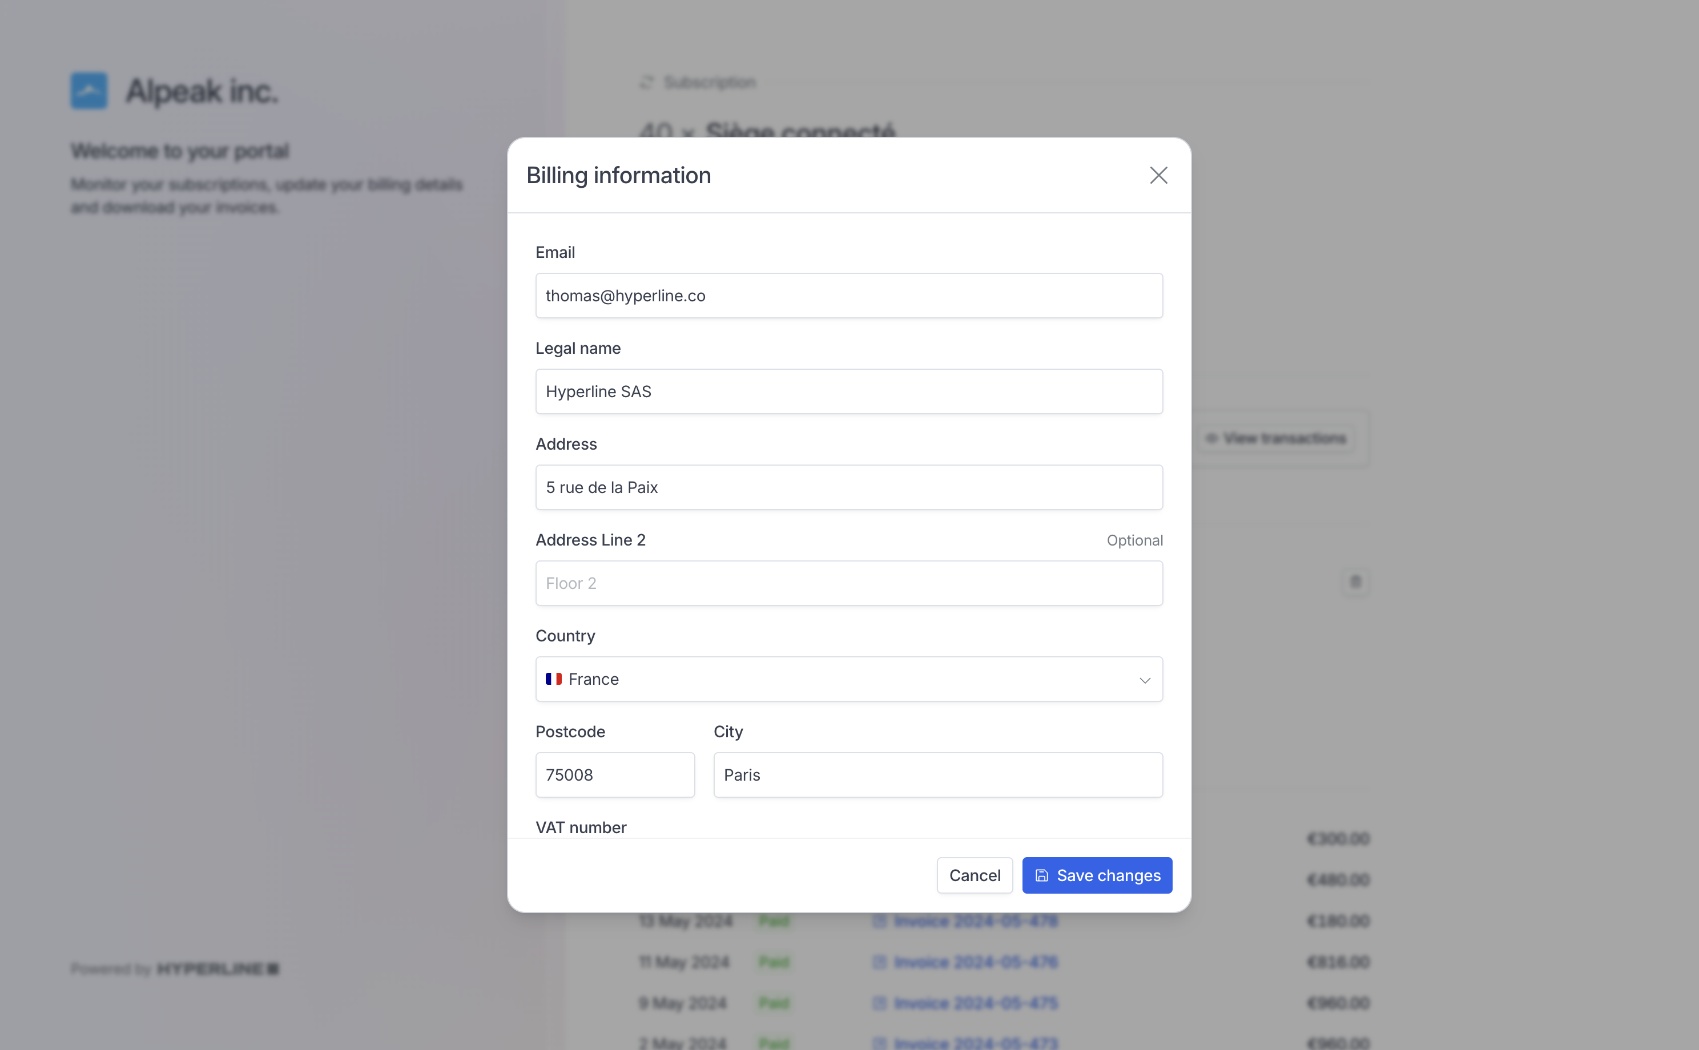Viewport: 1699px width, 1050px height.
Task: Click the Alpeak inc. logo icon
Action: [89, 90]
